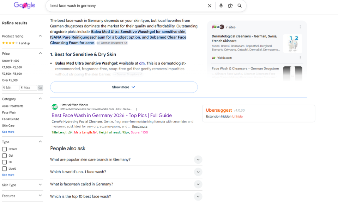338x203 pixels.
Task: Click the VicNic.com favicon
Action: [213, 58]
